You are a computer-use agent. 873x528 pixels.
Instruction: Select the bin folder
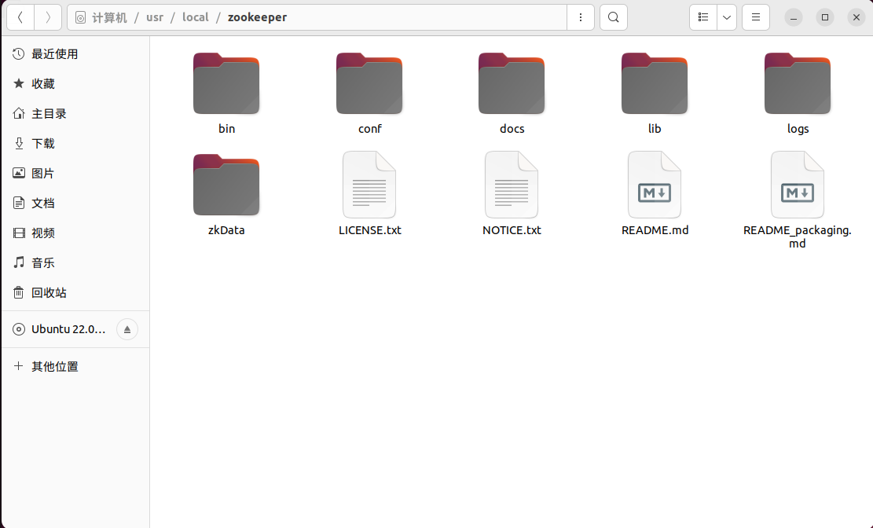coord(226,83)
